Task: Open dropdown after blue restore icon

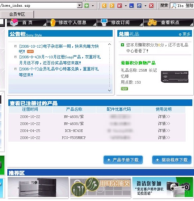Action: 145,6
